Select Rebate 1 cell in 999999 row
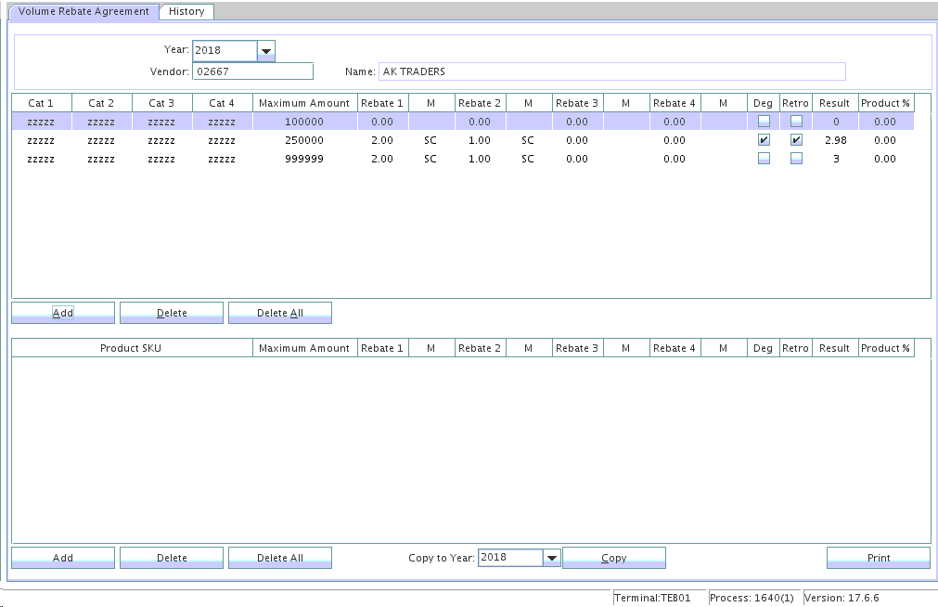Viewport: 938px width, 607px height. click(x=381, y=159)
